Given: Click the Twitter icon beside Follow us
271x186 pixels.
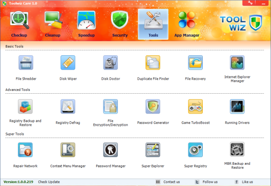Looking at the screenshot, I should coord(197,182).
